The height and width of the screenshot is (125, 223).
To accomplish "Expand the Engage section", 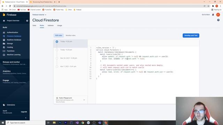I will 15,81.
